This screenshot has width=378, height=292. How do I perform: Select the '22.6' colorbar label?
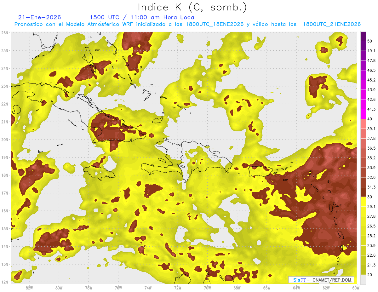pyautogui.click(x=371, y=255)
